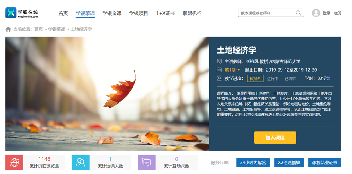The image size is (352, 174).
Task: Select the 已结束 progress status
Action: (x=290, y=79)
